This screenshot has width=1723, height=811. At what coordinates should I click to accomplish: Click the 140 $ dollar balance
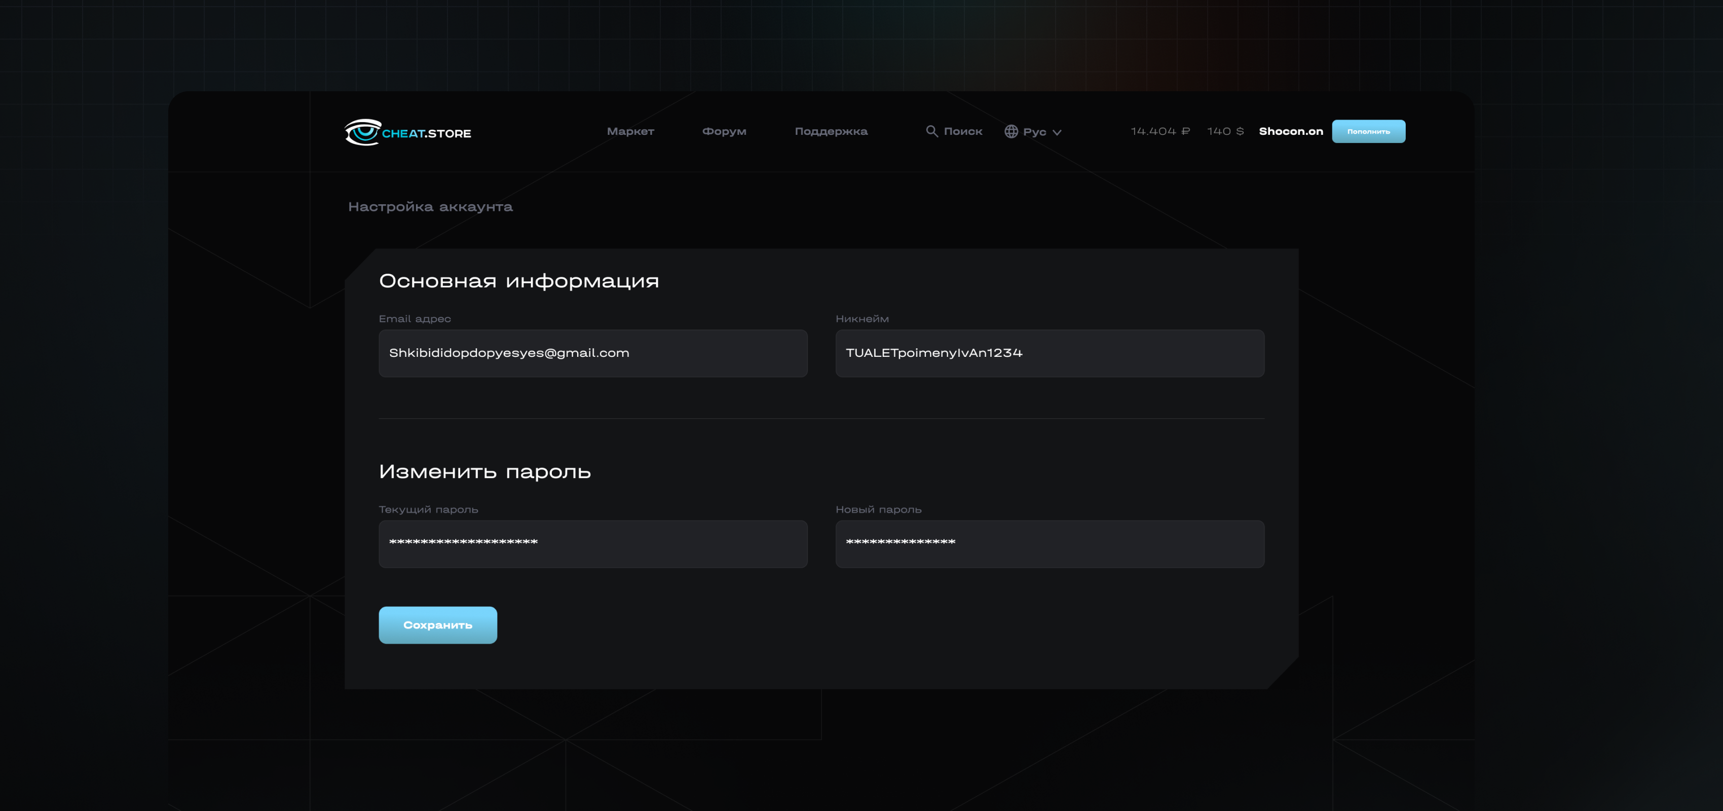pos(1225,131)
